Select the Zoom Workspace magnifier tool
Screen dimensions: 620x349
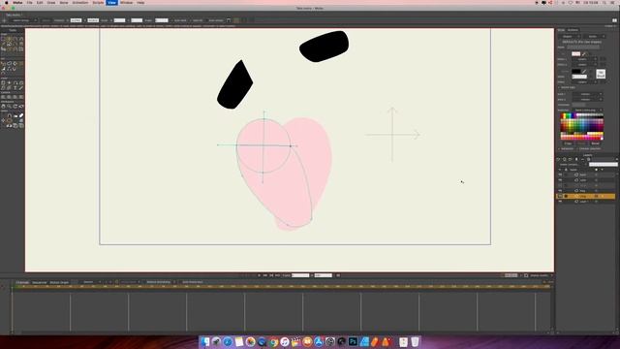(x=9, y=107)
